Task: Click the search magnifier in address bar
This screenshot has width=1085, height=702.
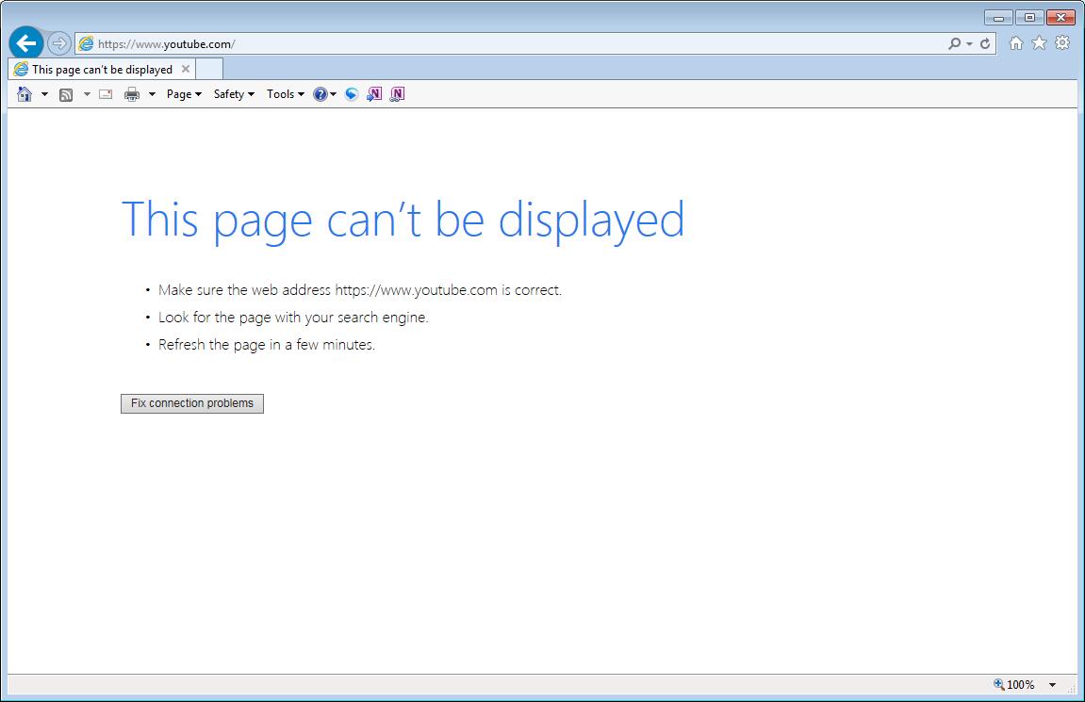Action: 954,43
